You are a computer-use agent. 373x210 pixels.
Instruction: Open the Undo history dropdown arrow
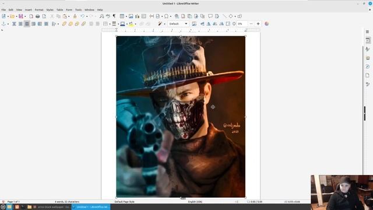pyautogui.click(x=87, y=16)
